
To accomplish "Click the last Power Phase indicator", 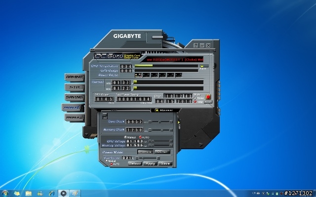I will 179,75.
